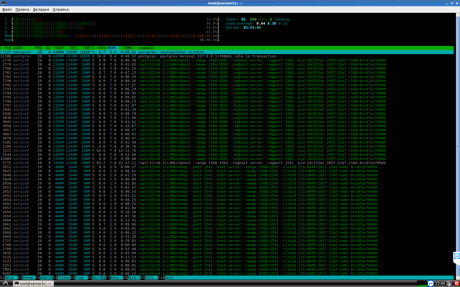
Task: Open F6 SortBy in htop
Action: point(96,278)
